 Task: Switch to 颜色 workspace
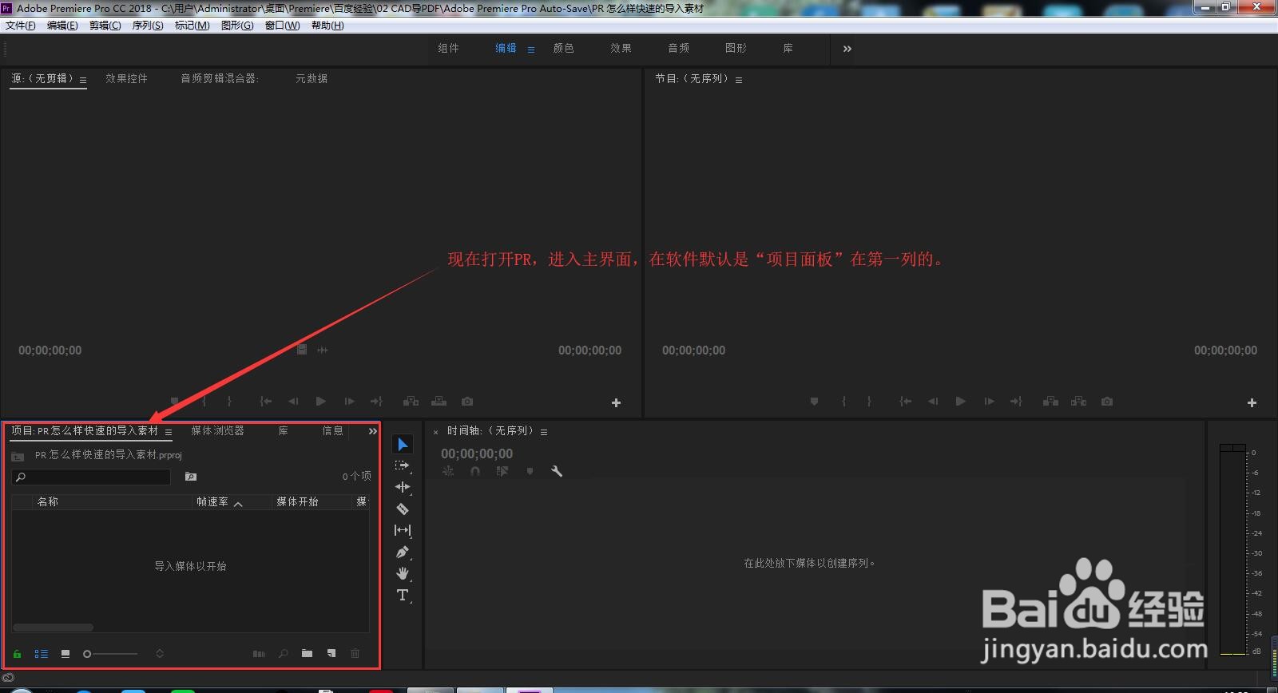[x=563, y=48]
